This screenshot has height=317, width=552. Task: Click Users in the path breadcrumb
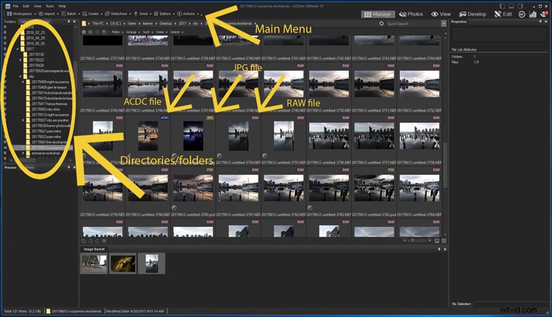tap(132, 24)
